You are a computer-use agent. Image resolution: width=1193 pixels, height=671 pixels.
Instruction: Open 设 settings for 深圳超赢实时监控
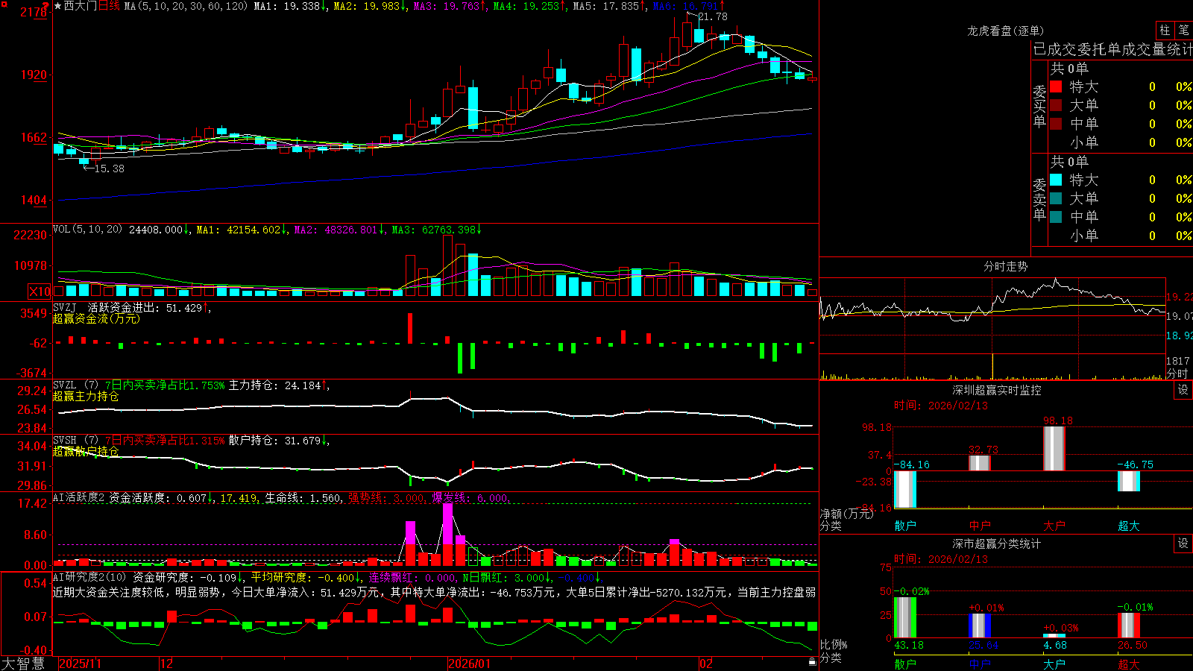(1183, 390)
